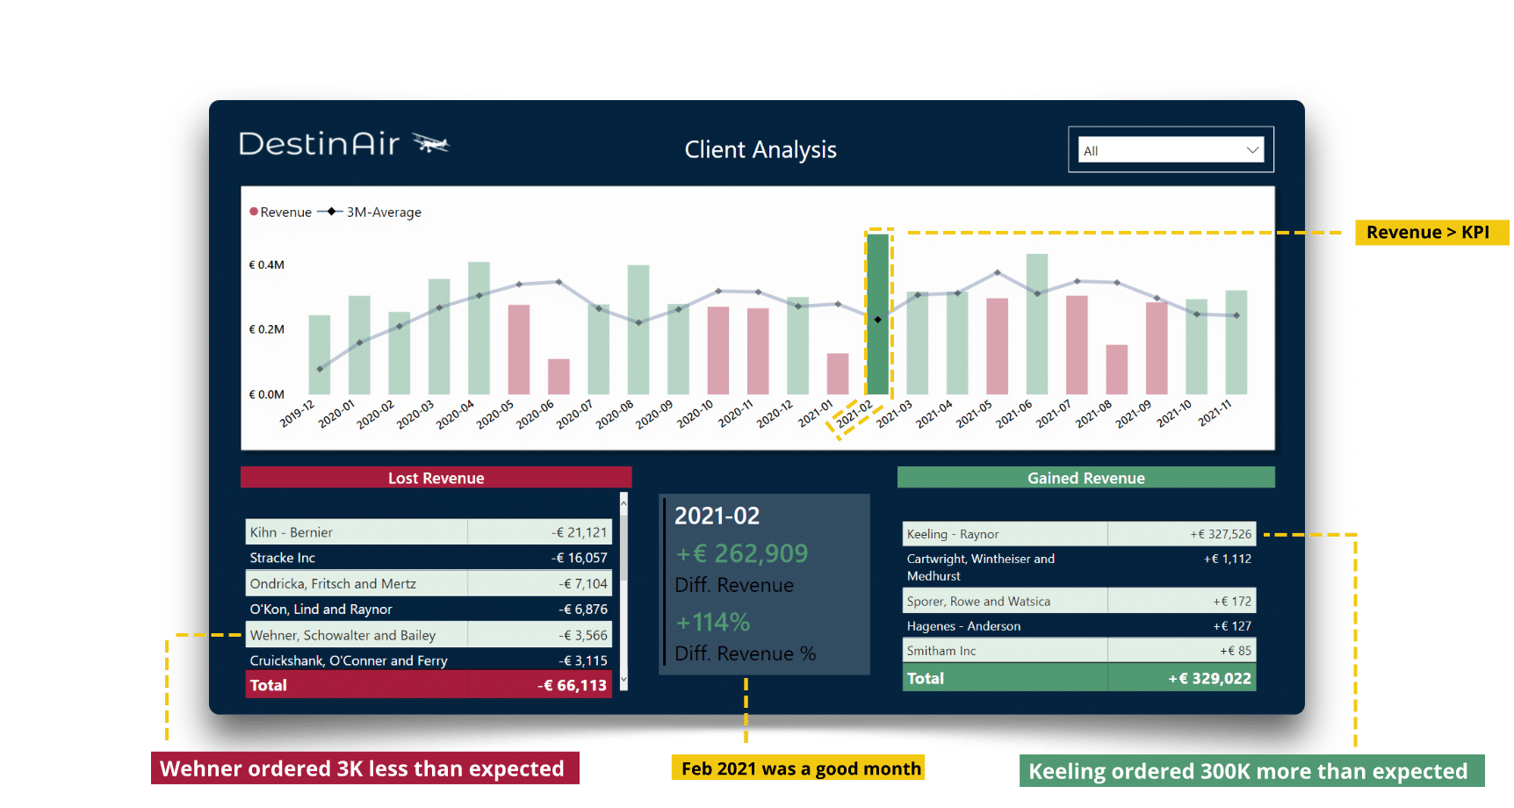Click the Lost Revenue Total -€ 66,113
The image size is (1514, 808).
[x=429, y=685]
